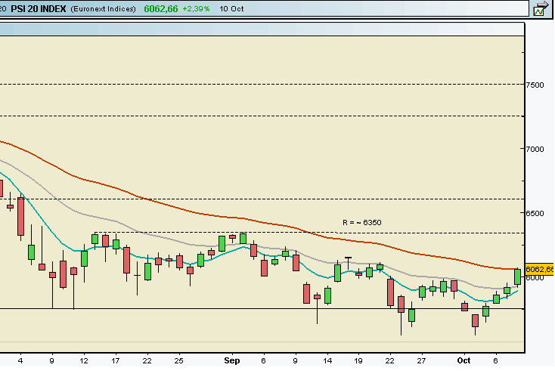Select the latest green candlestick on right
This screenshot has width=555, height=380.
pos(518,277)
